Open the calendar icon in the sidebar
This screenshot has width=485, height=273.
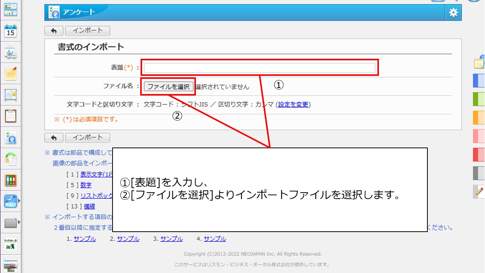(11, 31)
